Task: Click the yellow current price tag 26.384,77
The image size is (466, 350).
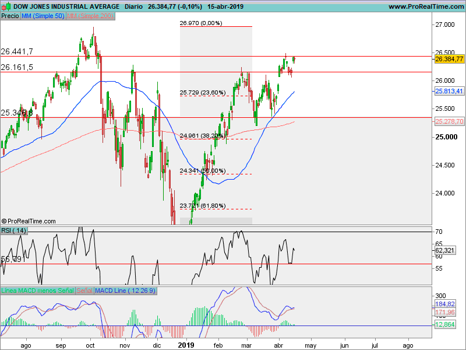Action: (x=449, y=59)
